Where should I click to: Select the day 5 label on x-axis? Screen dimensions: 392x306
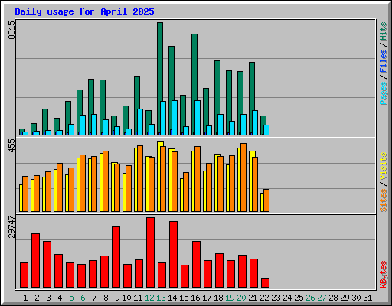[x=71, y=298]
